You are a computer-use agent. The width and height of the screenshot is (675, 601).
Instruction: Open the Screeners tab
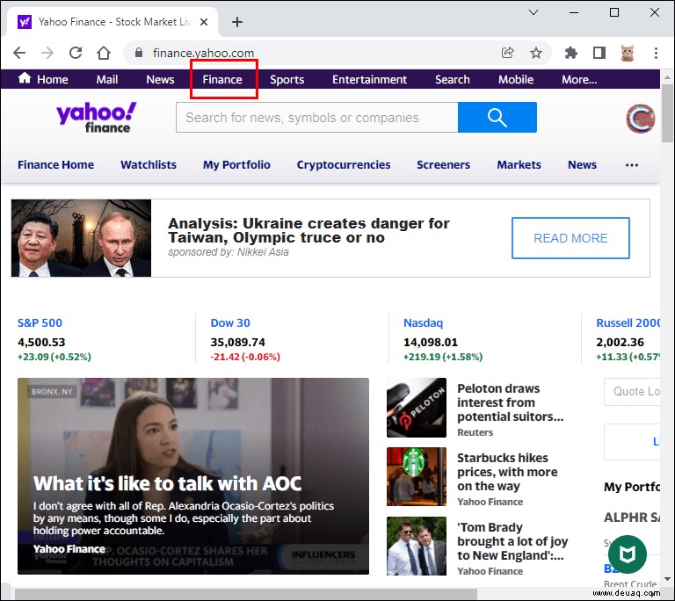(x=443, y=165)
